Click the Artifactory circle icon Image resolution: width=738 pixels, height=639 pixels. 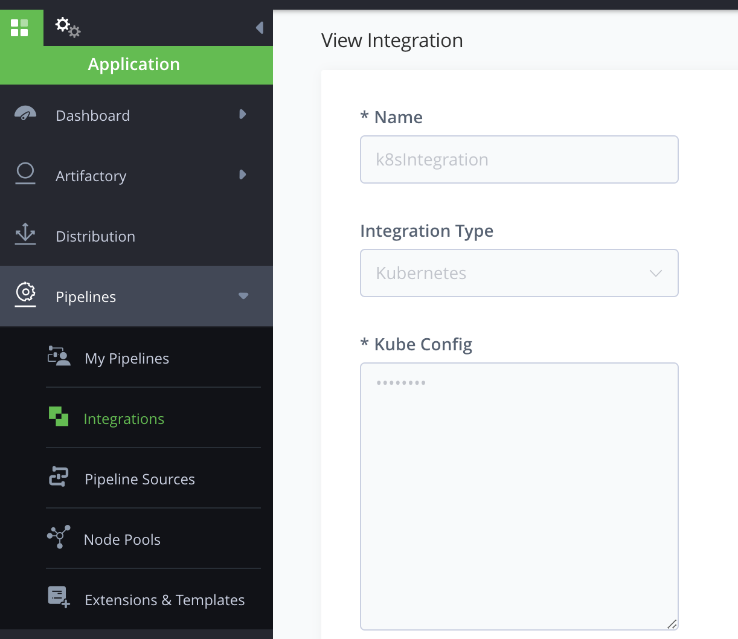(25, 174)
